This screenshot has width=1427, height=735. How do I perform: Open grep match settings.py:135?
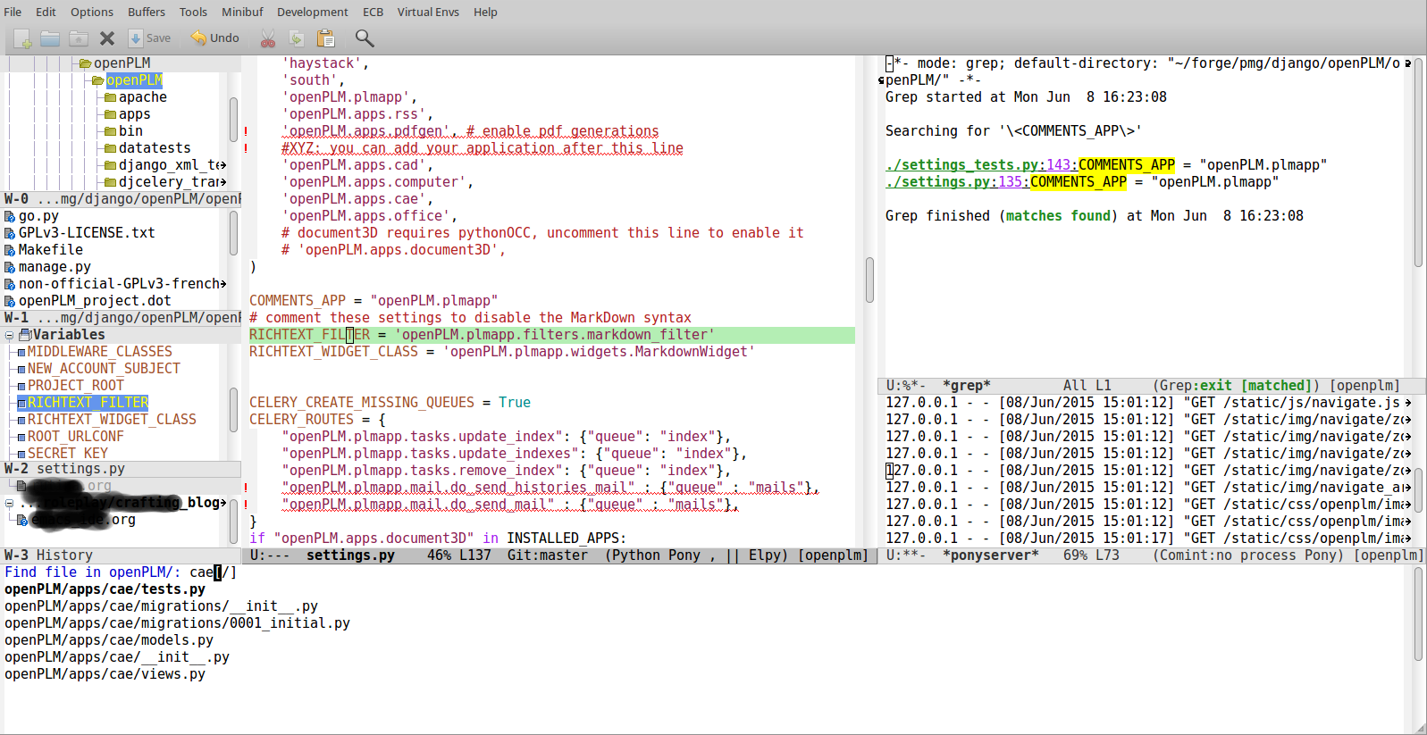[957, 182]
